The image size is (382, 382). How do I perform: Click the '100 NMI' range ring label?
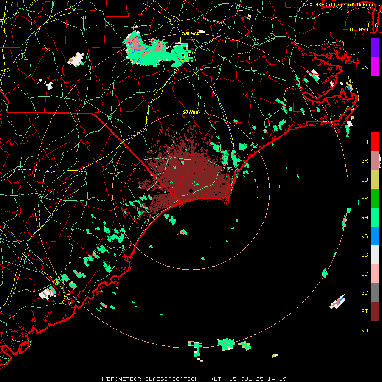tap(191, 34)
